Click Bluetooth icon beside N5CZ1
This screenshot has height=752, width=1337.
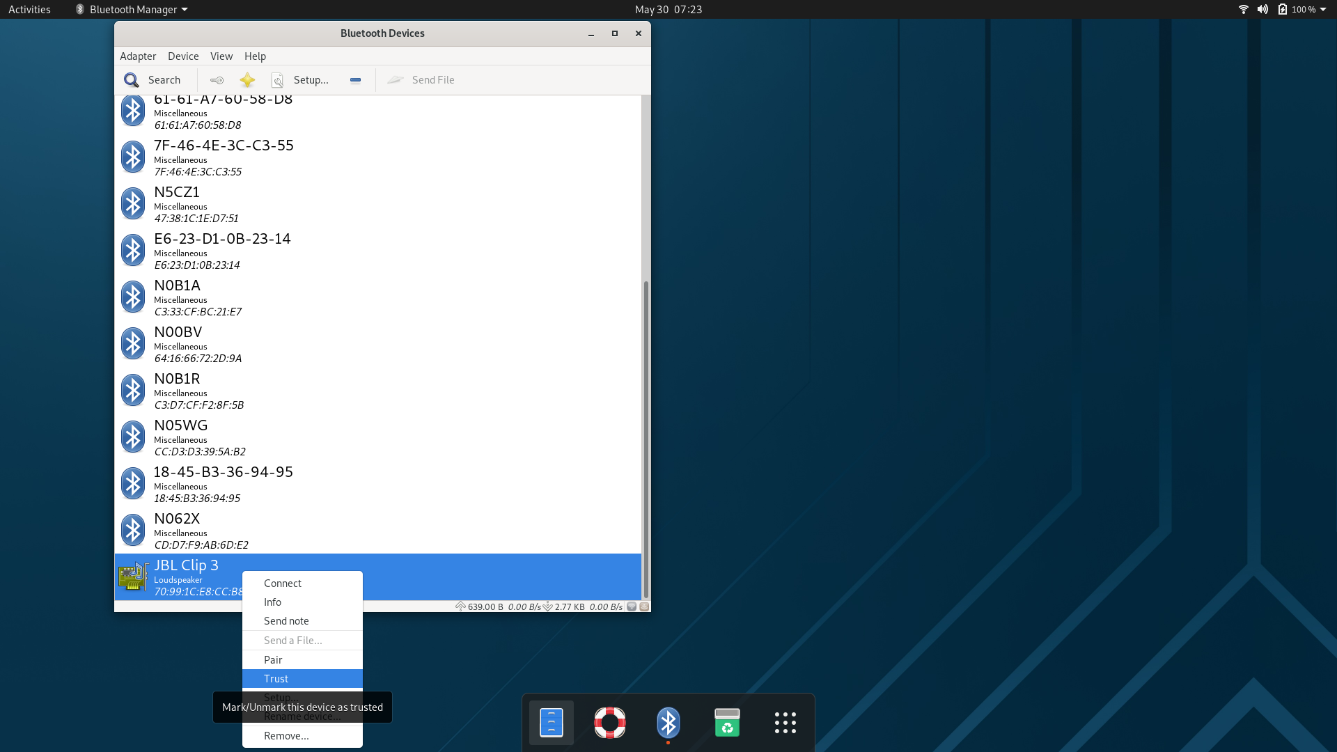click(132, 203)
